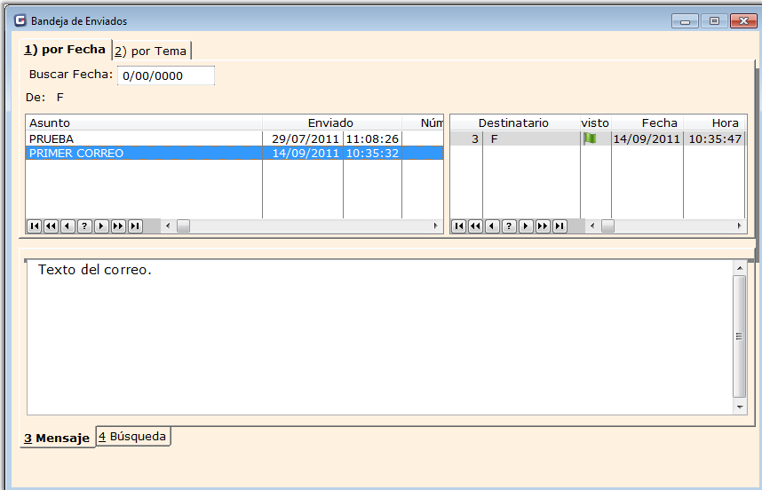Page backward in Asunto list navigator
This screenshot has width=762, height=490.
[51, 226]
